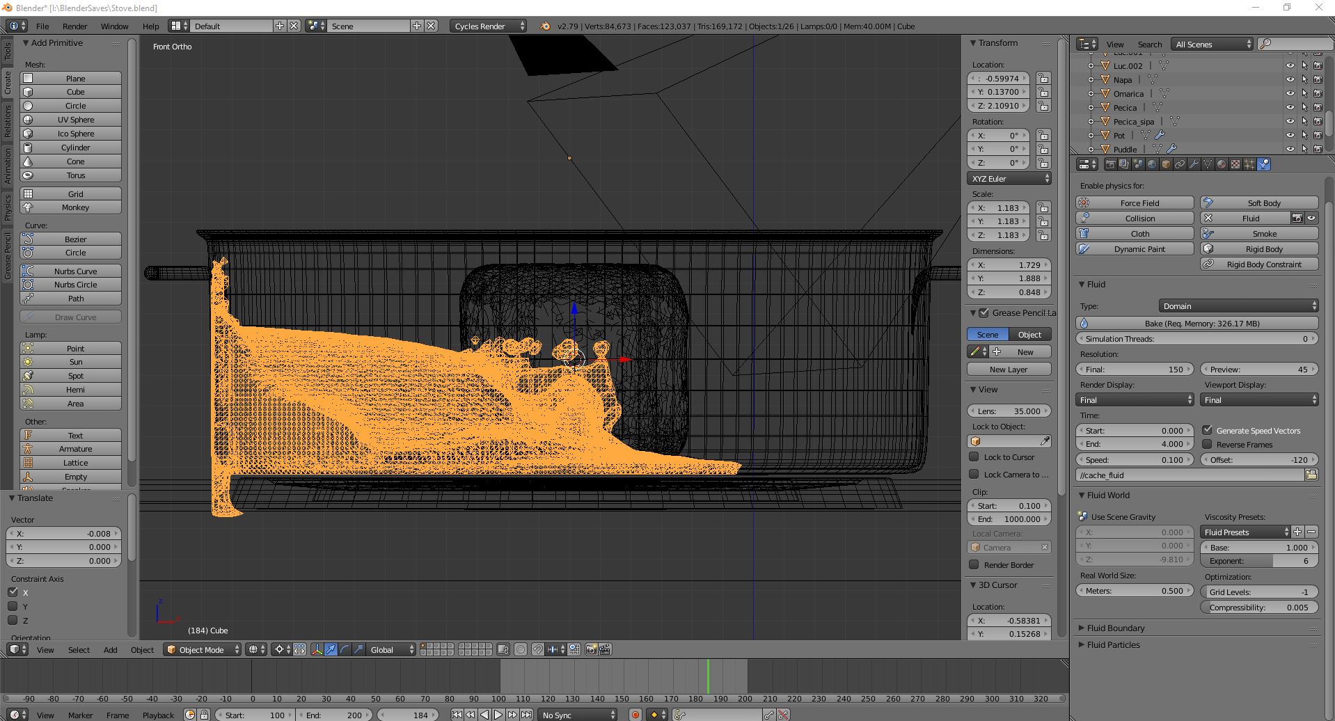This screenshot has height=721, width=1335.
Task: Open the Texture properties tab (checker icon)
Action: coord(1235,164)
